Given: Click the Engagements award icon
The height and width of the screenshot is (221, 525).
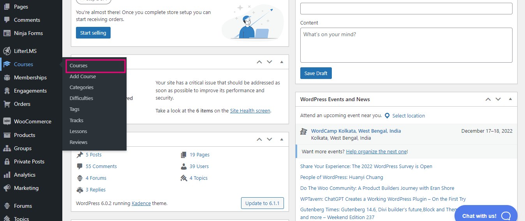Looking at the screenshot, I should 7,91.
